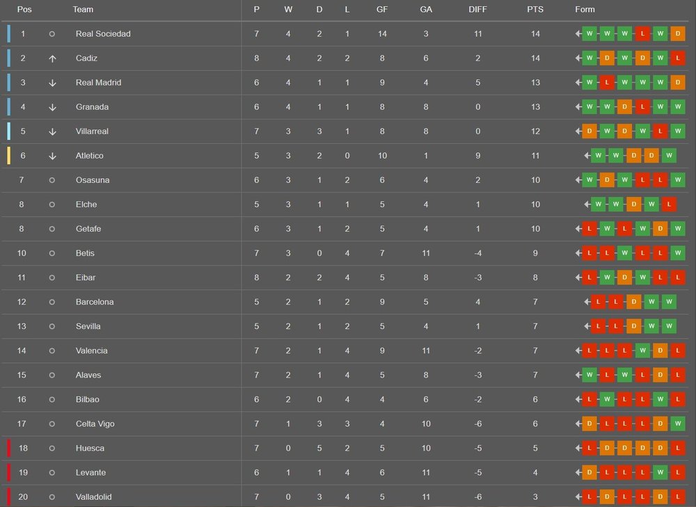Open the Barcelona team link
Image resolution: width=696 pixels, height=507 pixels.
click(x=95, y=302)
